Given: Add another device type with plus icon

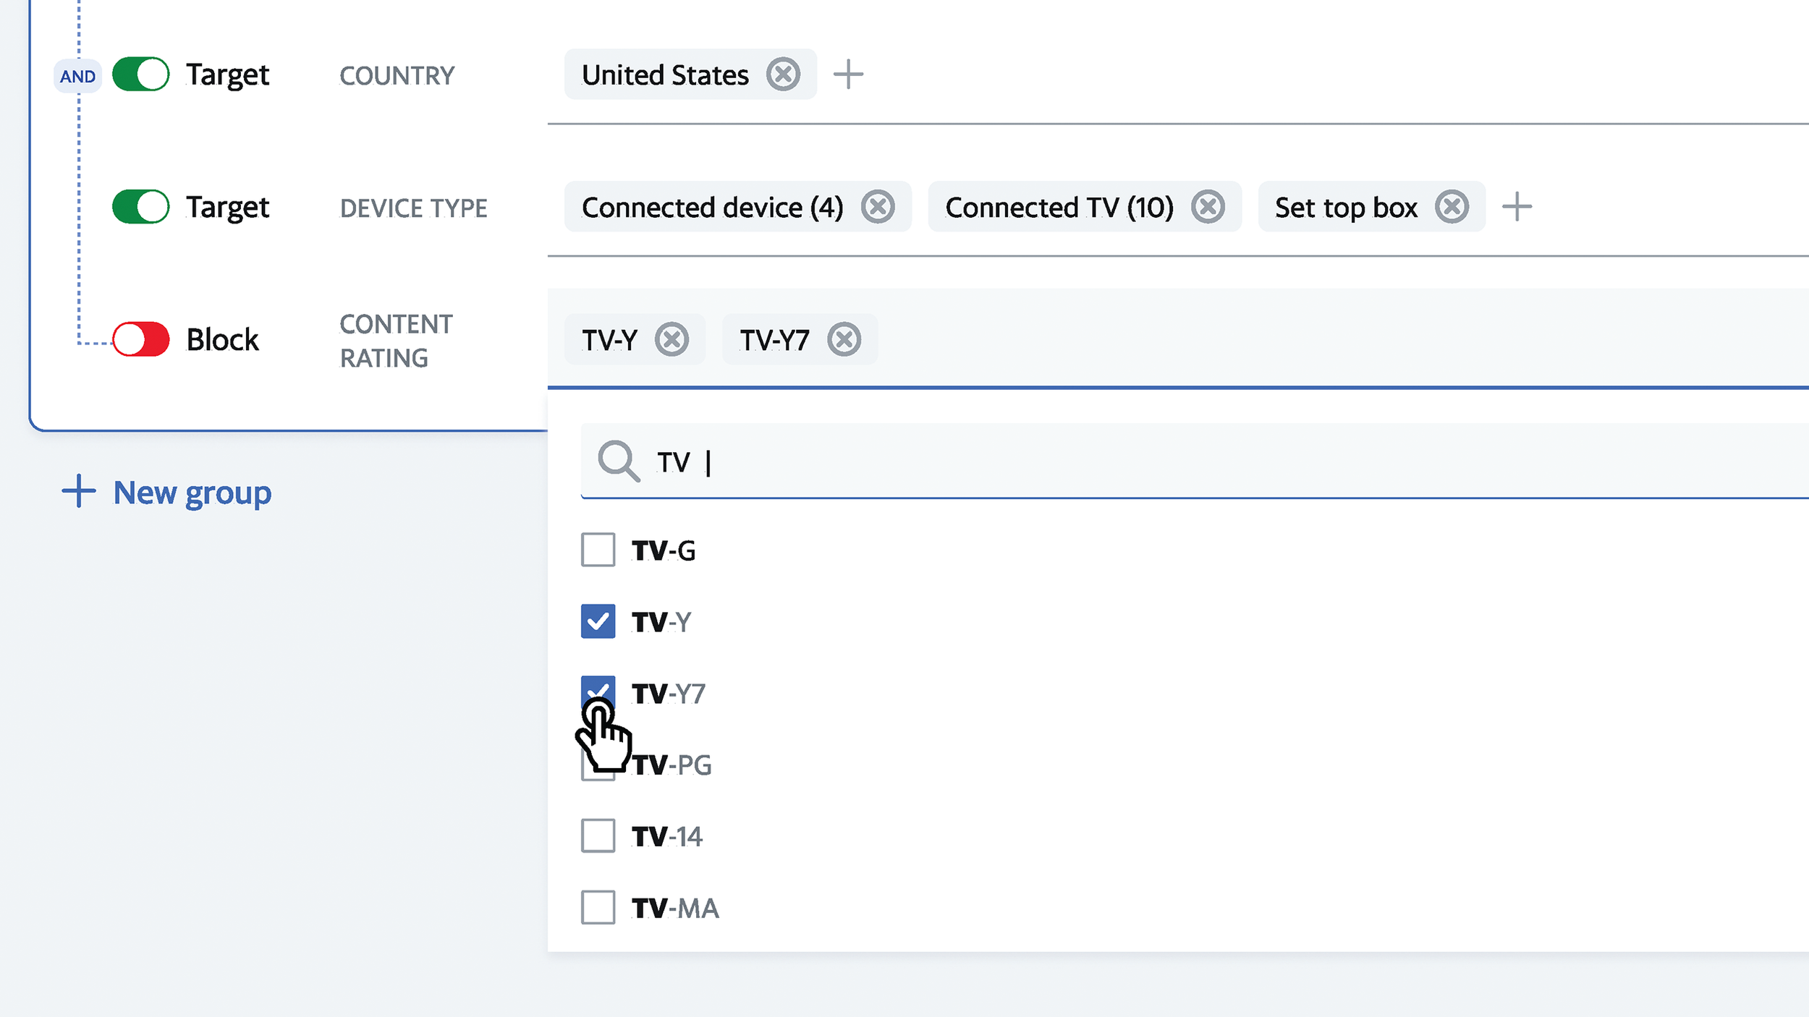Looking at the screenshot, I should (x=1517, y=207).
